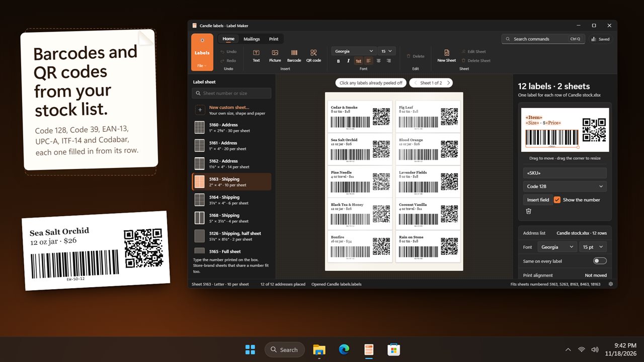
Task: Click New custom sheet option
Action: 231,110
